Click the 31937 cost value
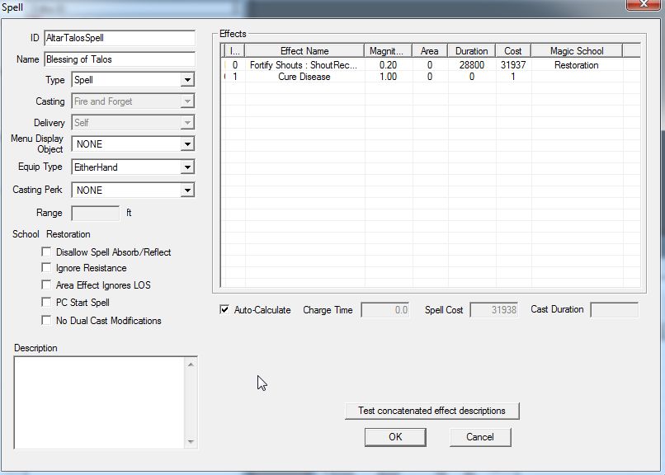 point(513,65)
